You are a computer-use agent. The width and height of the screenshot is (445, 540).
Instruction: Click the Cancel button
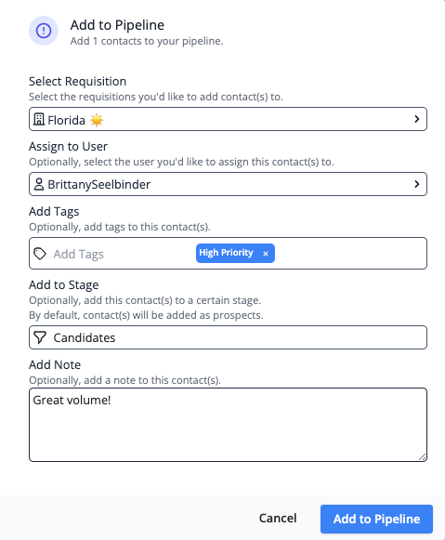coord(278,519)
